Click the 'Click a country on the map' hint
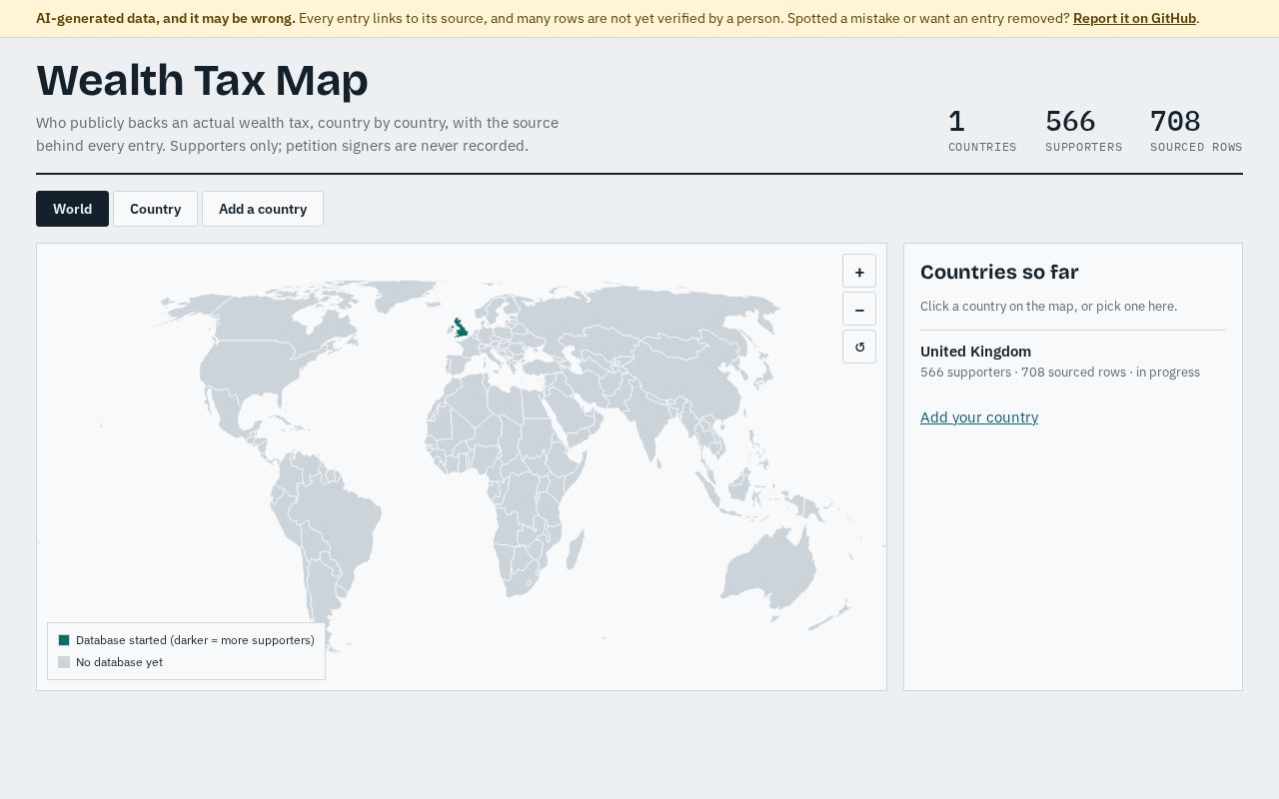Image resolution: width=1279 pixels, height=799 pixels. click(x=1048, y=307)
